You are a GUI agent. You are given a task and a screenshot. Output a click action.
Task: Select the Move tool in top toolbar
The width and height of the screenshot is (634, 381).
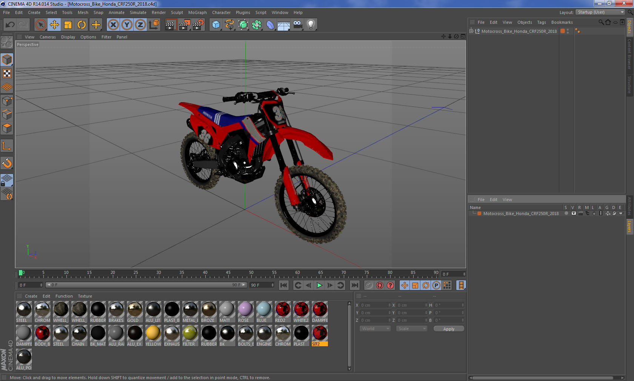pyautogui.click(x=54, y=25)
